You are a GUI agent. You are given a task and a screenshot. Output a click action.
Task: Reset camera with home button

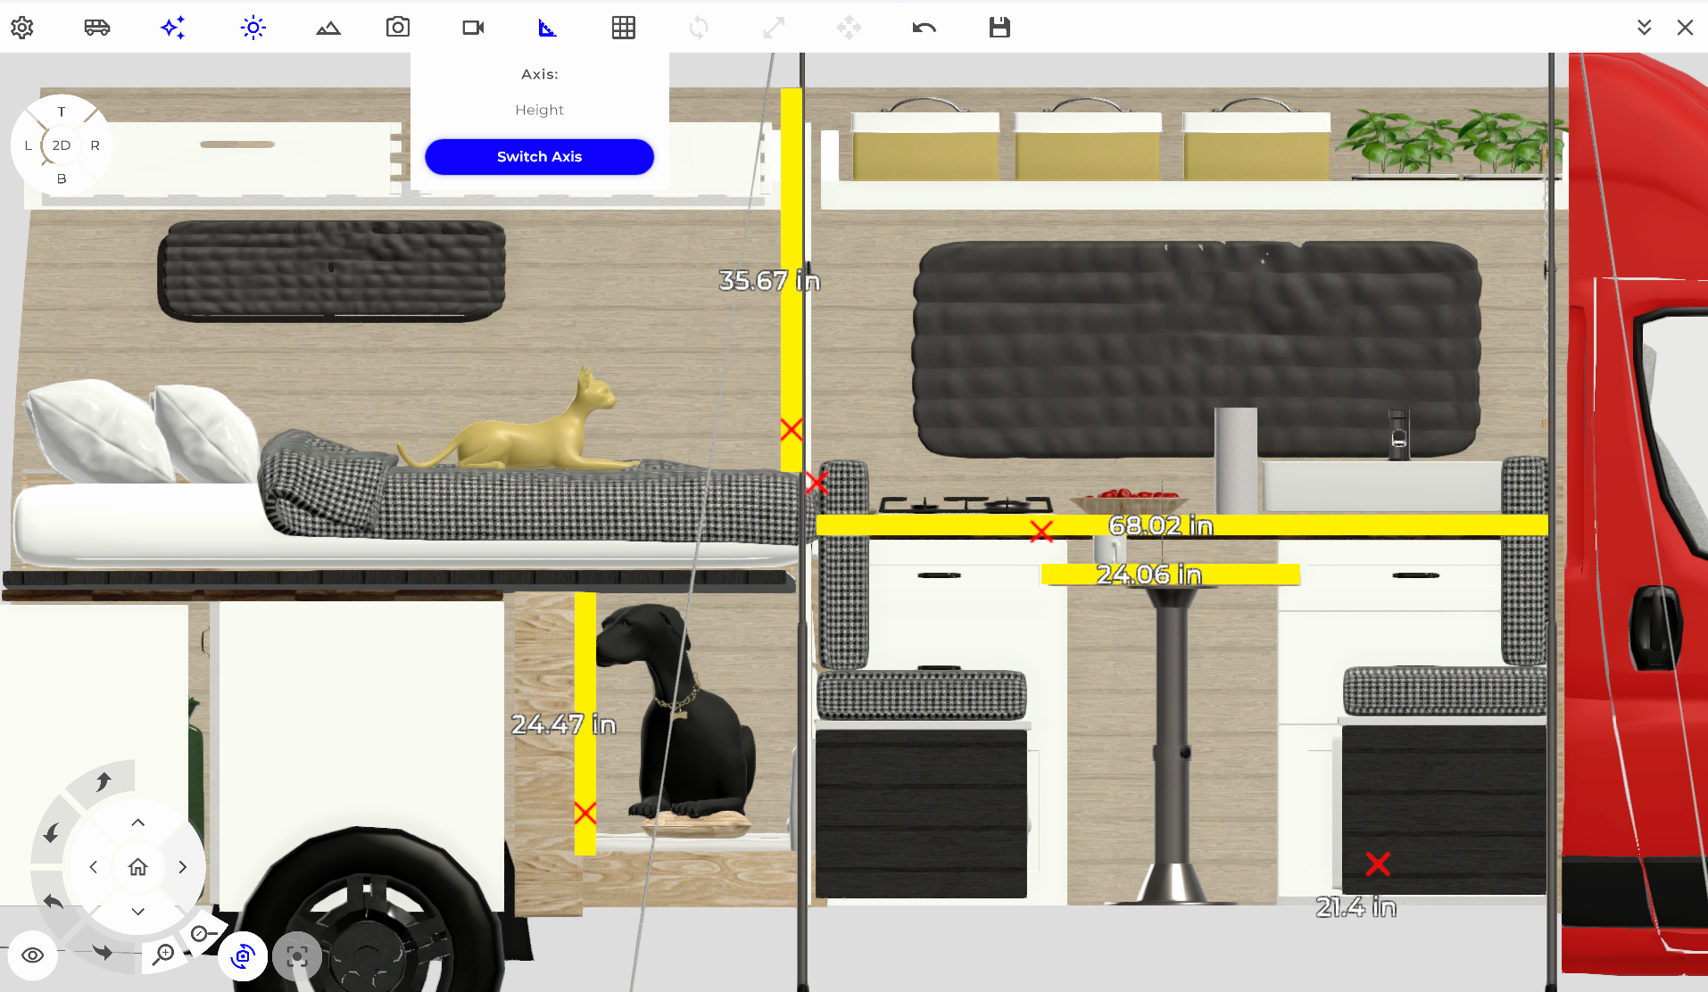point(138,867)
